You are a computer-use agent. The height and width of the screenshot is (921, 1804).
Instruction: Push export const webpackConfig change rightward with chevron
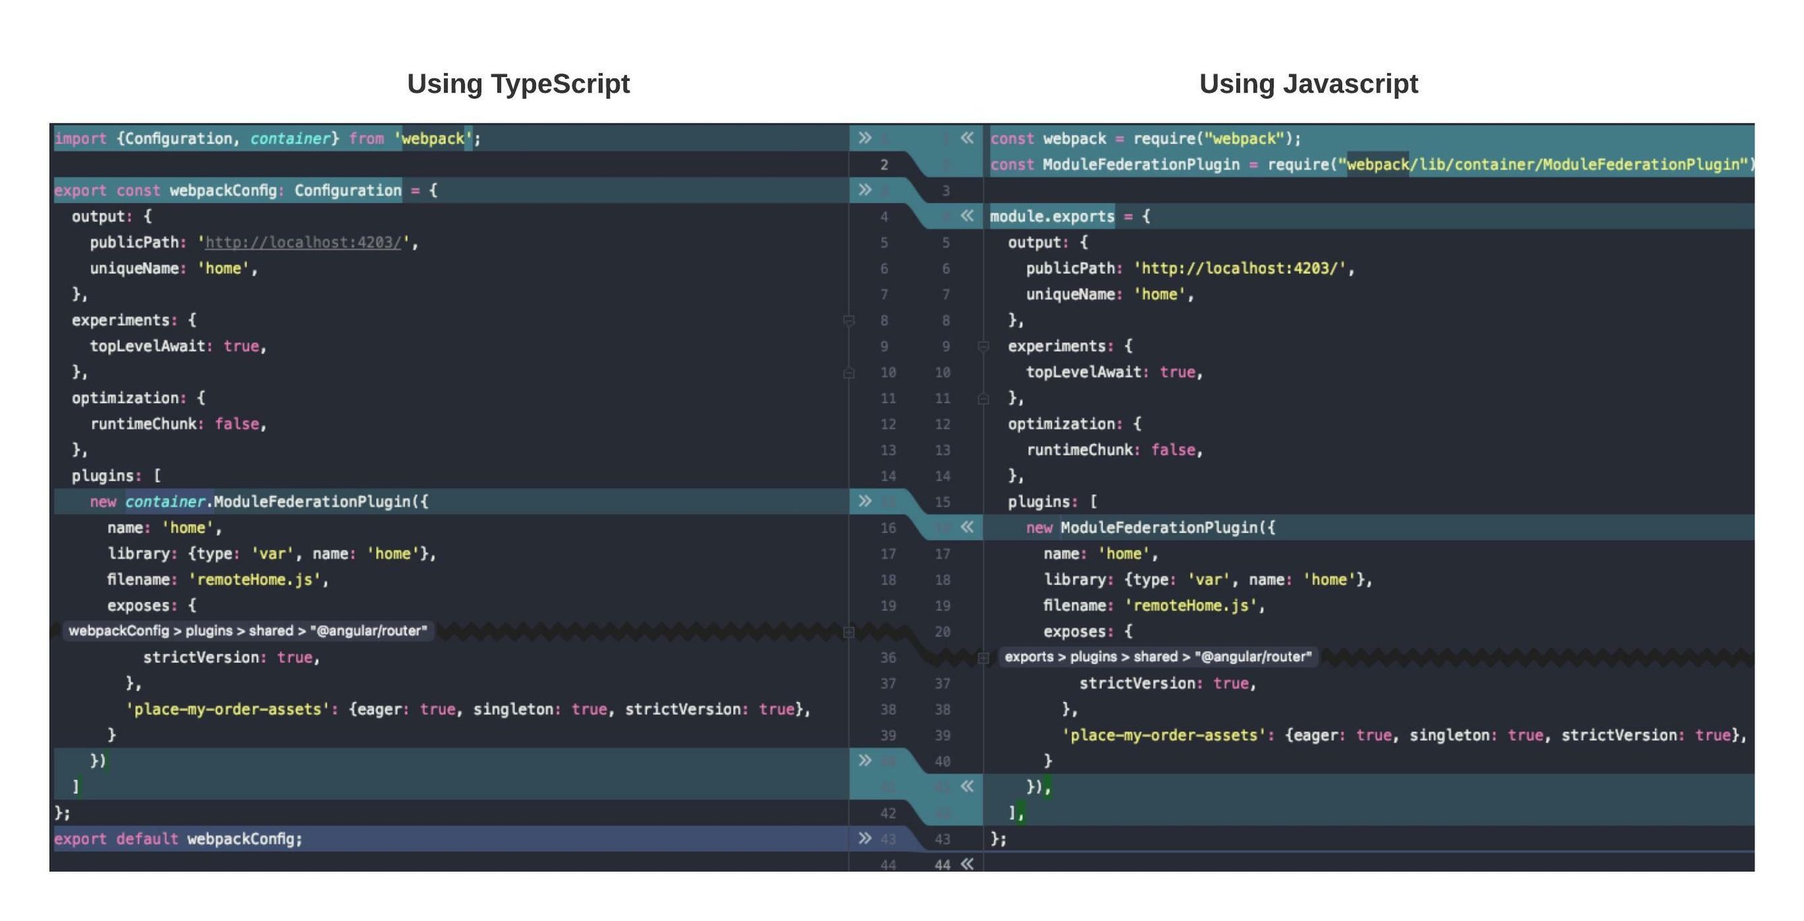[865, 190]
